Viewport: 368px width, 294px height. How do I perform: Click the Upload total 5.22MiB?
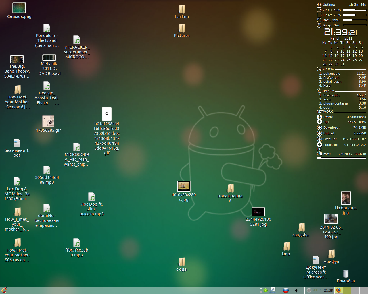360,133
